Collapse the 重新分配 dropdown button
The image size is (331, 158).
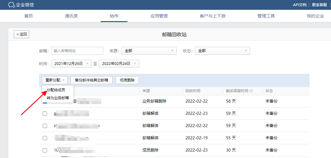tap(55, 80)
